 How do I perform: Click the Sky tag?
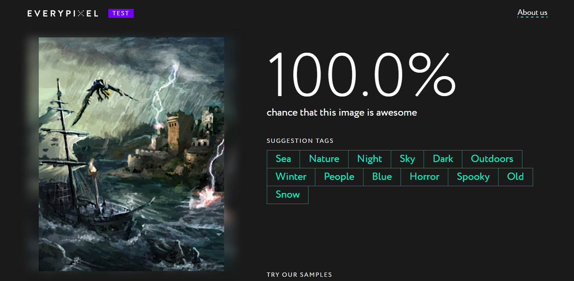pos(407,159)
